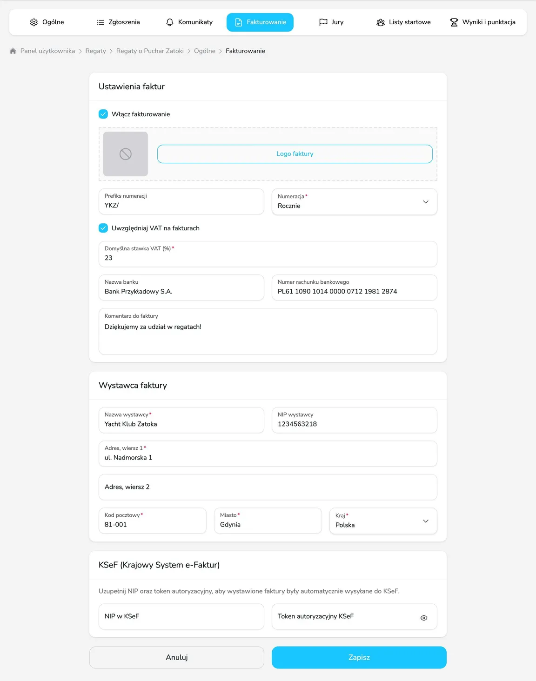Click the Adres, wiersz 1 field
Viewport: 536px width, 681px height.
pyautogui.click(x=268, y=454)
